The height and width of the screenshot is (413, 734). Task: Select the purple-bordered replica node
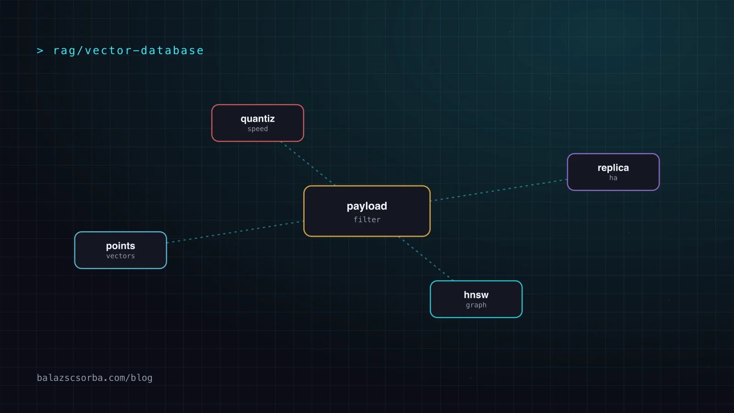coord(613,172)
